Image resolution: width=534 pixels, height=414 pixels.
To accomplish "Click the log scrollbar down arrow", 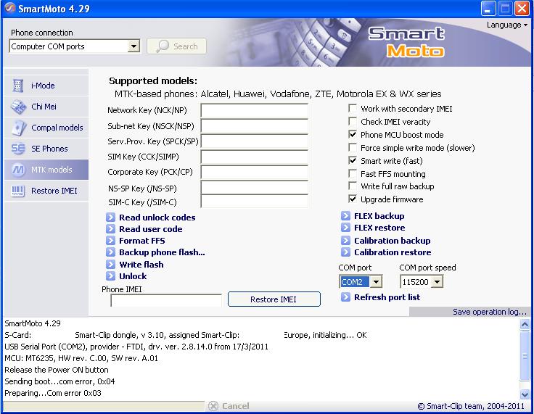I will point(525,394).
